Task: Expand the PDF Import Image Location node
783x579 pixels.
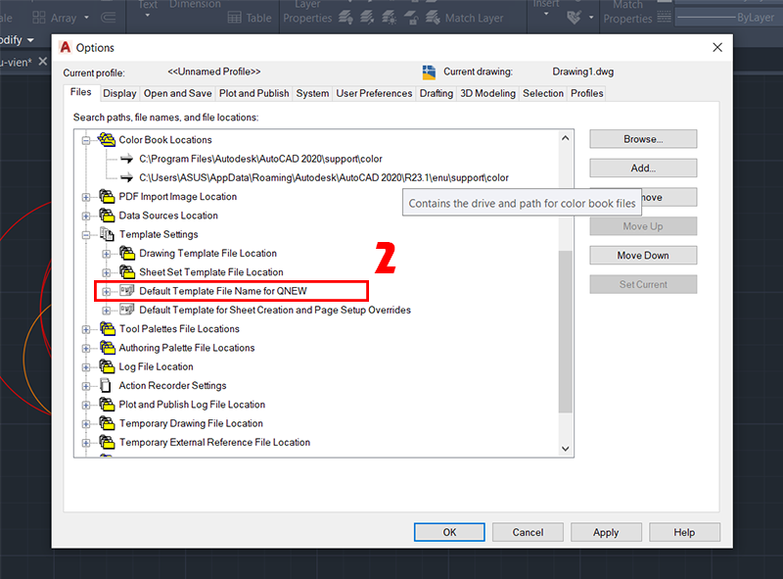Action: pos(87,196)
